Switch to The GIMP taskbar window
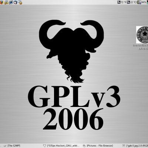Image resolution: width=148 pixels, height=148 pixels. tap(12, 146)
